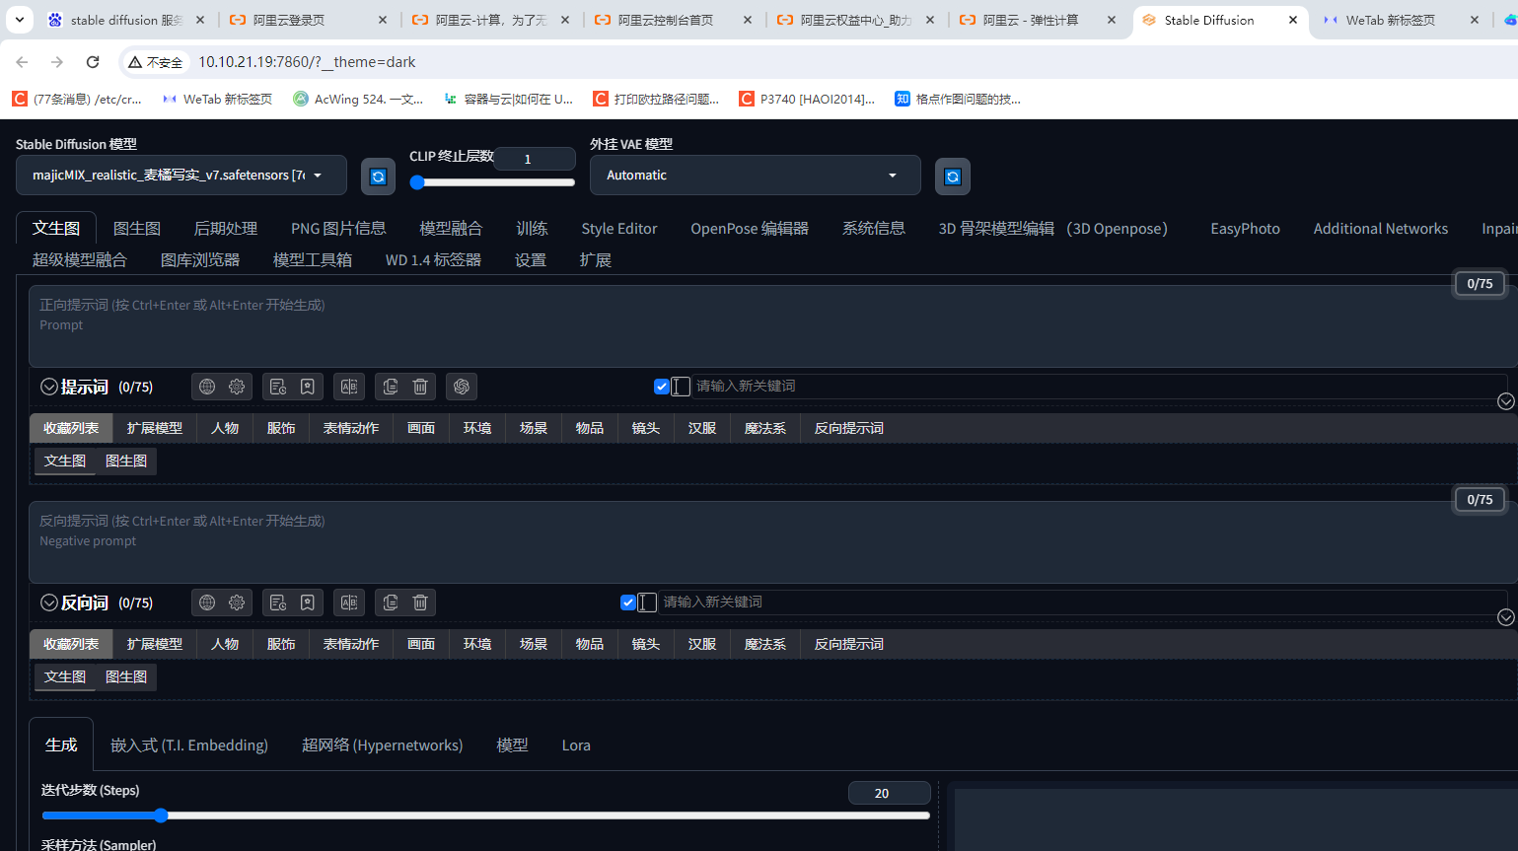This screenshot has height=851, width=1518.
Task: Open the tab search chevron in browser
Action: point(20,20)
